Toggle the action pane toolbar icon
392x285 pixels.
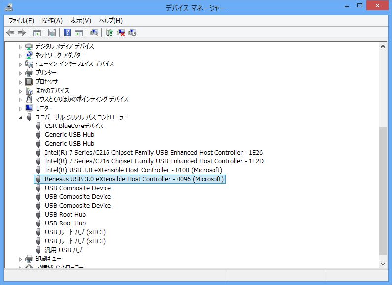(x=79, y=32)
